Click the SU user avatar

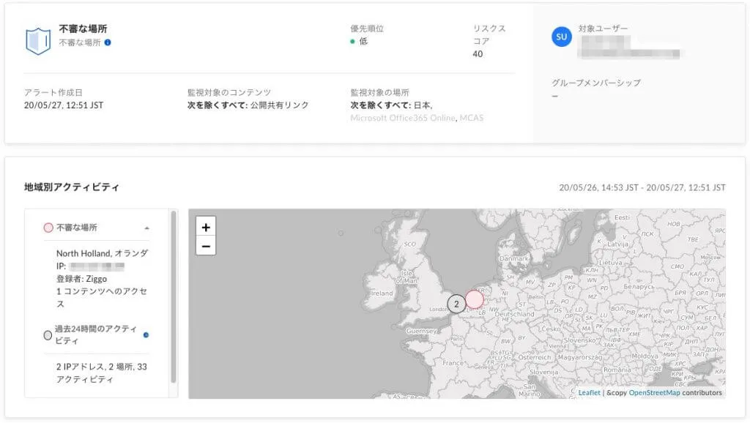(562, 37)
